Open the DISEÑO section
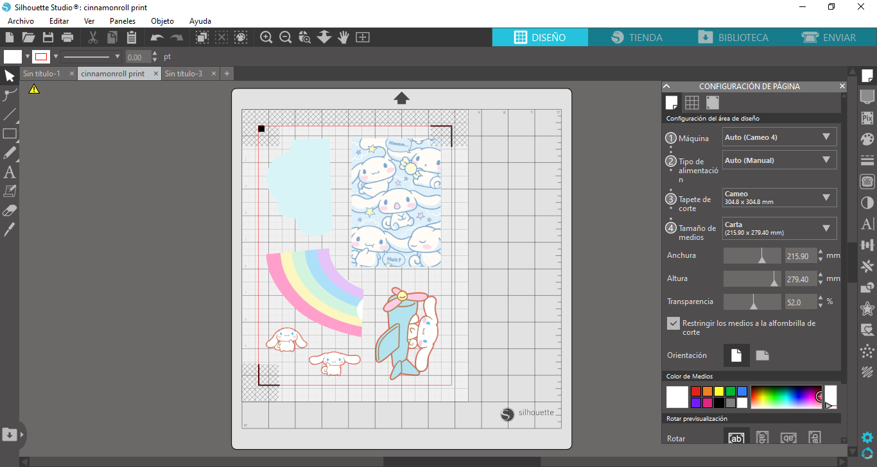877x467 pixels. [x=540, y=37]
